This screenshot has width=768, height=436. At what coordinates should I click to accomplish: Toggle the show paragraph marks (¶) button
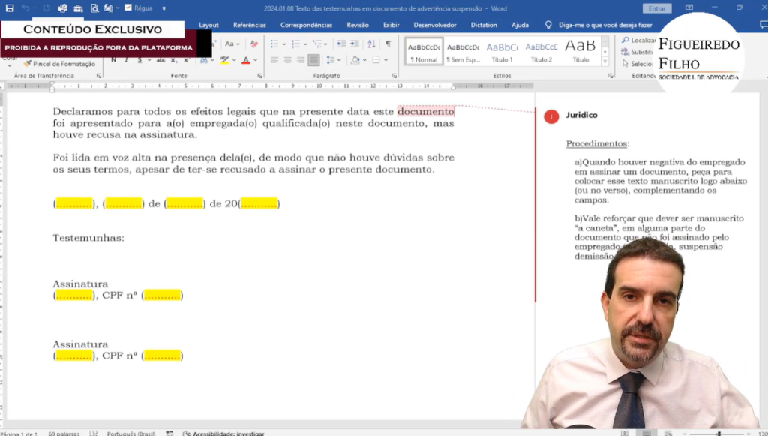coord(388,44)
